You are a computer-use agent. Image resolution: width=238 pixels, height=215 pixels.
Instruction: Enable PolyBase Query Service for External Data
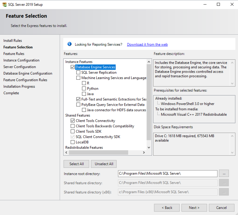pyautogui.click(x=78, y=104)
